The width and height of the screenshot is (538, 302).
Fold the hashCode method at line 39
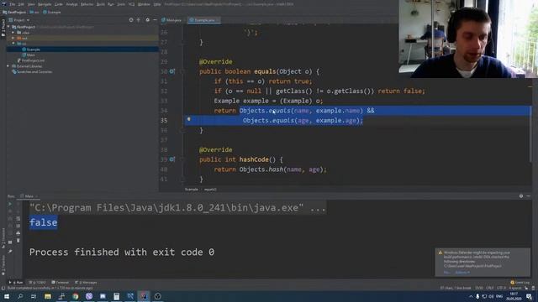[182, 159]
